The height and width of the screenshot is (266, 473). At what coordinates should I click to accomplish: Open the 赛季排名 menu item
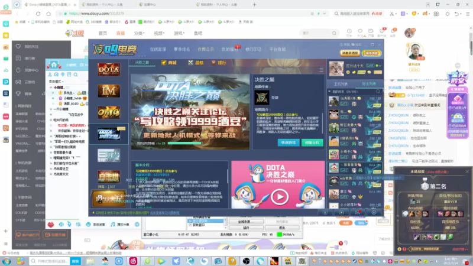click(182, 49)
